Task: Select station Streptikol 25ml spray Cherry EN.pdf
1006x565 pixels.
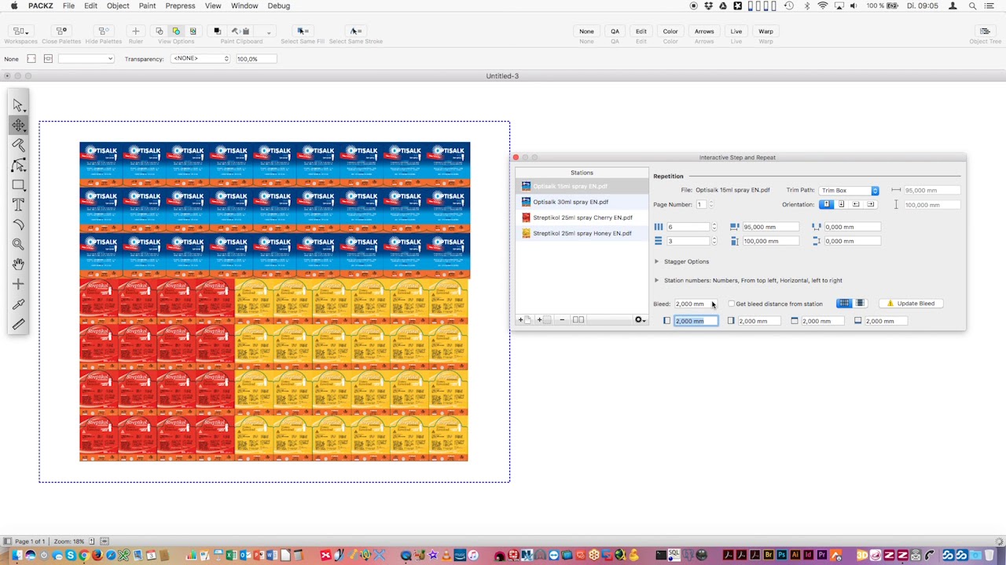Action: point(582,217)
